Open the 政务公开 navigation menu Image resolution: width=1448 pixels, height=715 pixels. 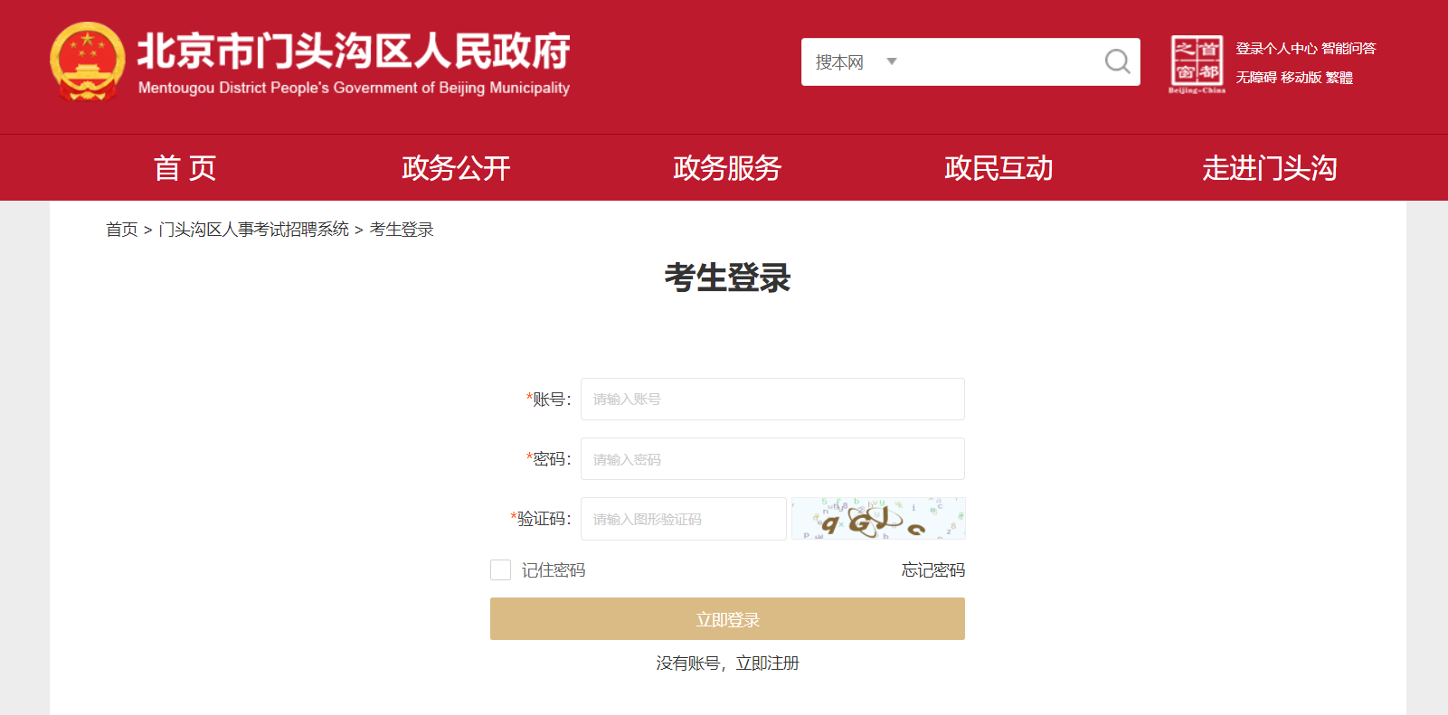[456, 168]
